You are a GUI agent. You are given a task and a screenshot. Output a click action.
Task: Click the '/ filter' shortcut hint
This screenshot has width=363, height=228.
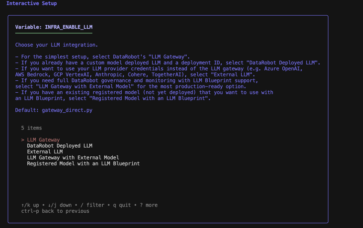pyautogui.click(x=92, y=205)
